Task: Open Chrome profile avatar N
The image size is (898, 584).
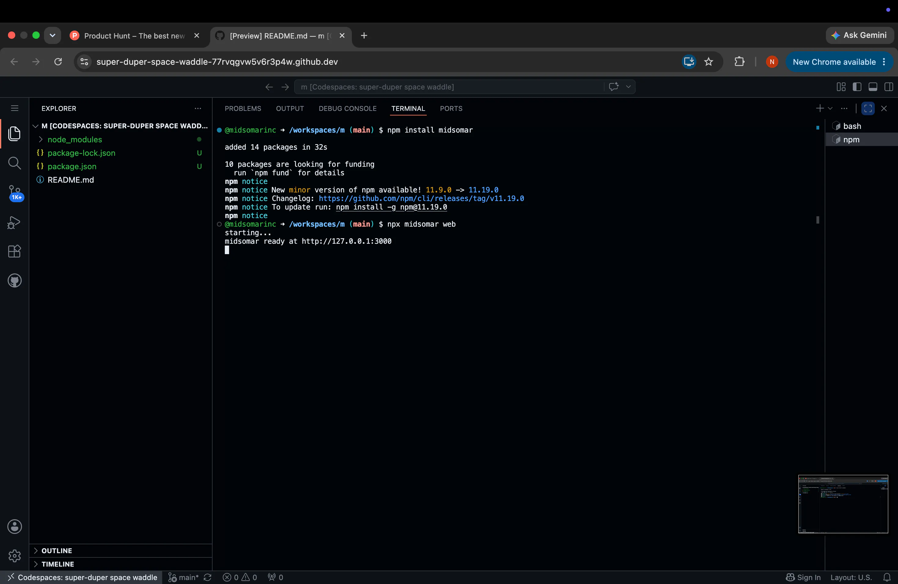Action: (x=772, y=61)
